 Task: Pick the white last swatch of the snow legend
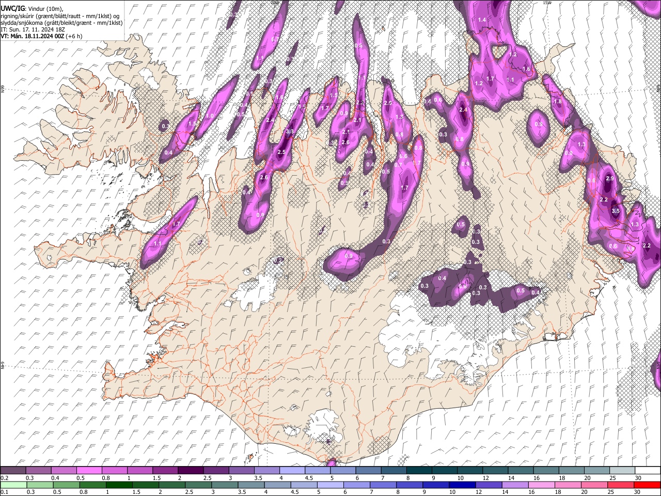pos(648,470)
